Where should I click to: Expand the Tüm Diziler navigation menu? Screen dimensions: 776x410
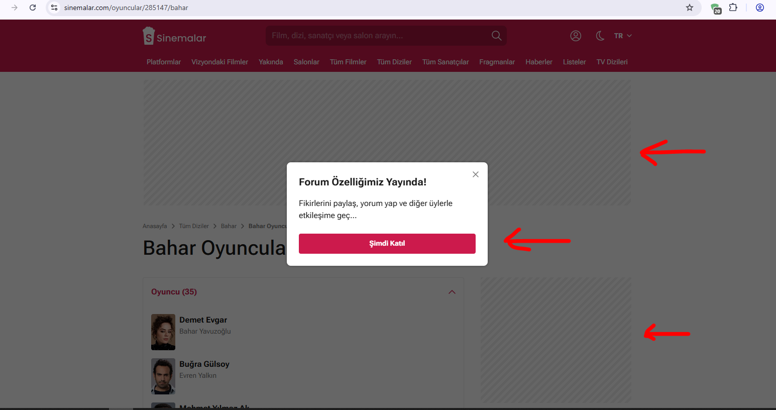pos(394,62)
